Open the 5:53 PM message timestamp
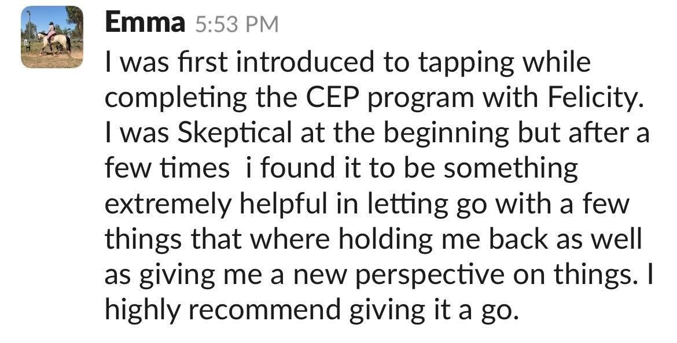This screenshot has height=343, width=677. 237,25
